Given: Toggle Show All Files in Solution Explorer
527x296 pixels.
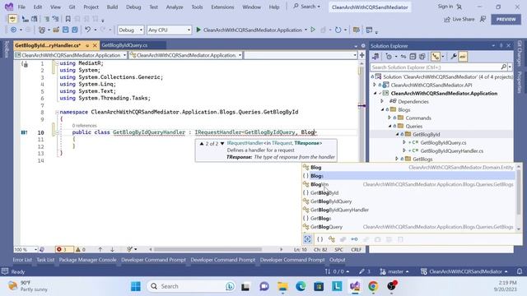Looking at the screenshot, I should point(422,57).
